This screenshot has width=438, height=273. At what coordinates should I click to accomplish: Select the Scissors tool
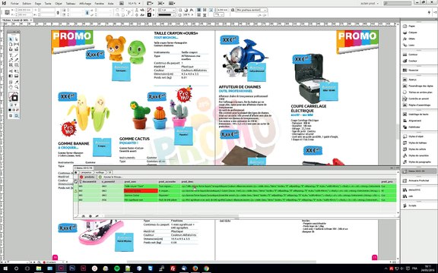pyautogui.click(x=11, y=71)
